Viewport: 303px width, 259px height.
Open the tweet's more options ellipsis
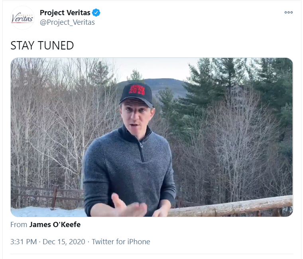[x=288, y=12]
